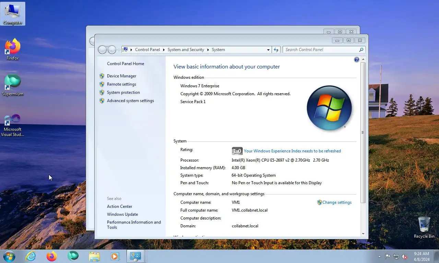The width and height of the screenshot is (439, 263).
Task: Open Windows Explorer folder in taskbar
Action: [x=94, y=256]
